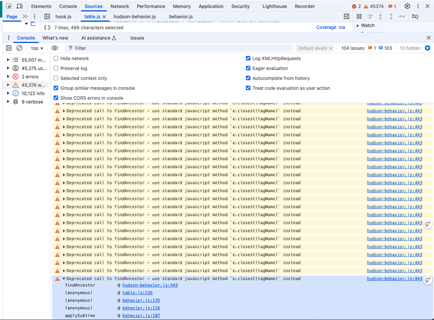Switch to the Network tab
434x320 pixels.
tap(120, 6)
